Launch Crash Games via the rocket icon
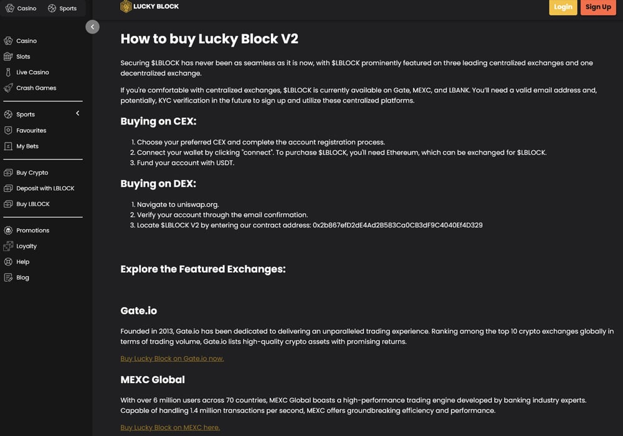Viewport: 623px width, 436px height. pyautogui.click(x=36, y=87)
